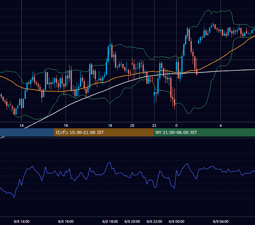Viewport: 255px width, 225px height.
Task: Click the upper time axis label 22
Action: click(154, 126)
